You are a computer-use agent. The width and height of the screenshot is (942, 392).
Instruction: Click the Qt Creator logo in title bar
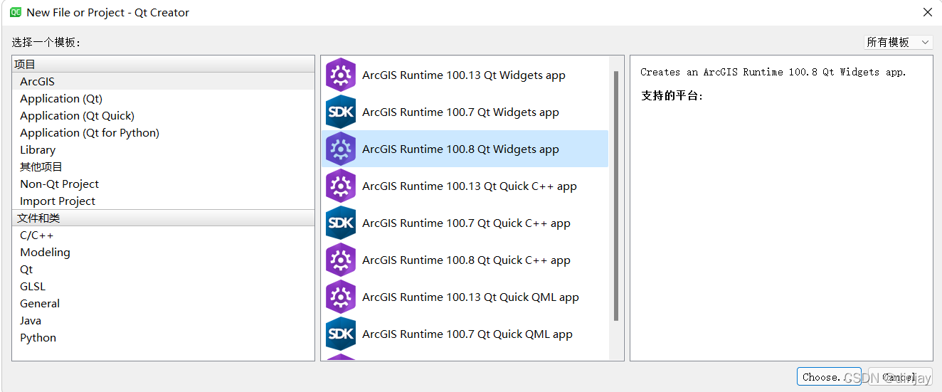15,12
